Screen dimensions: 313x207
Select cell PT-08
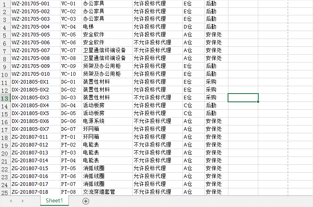[71, 192]
